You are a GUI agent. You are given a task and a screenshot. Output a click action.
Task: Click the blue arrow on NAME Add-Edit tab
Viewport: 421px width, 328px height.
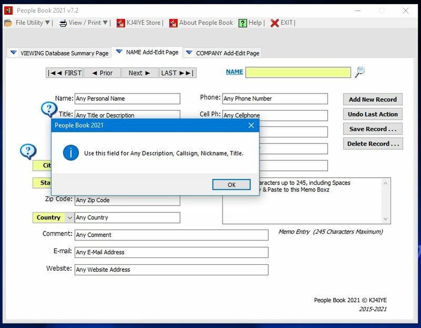119,51
